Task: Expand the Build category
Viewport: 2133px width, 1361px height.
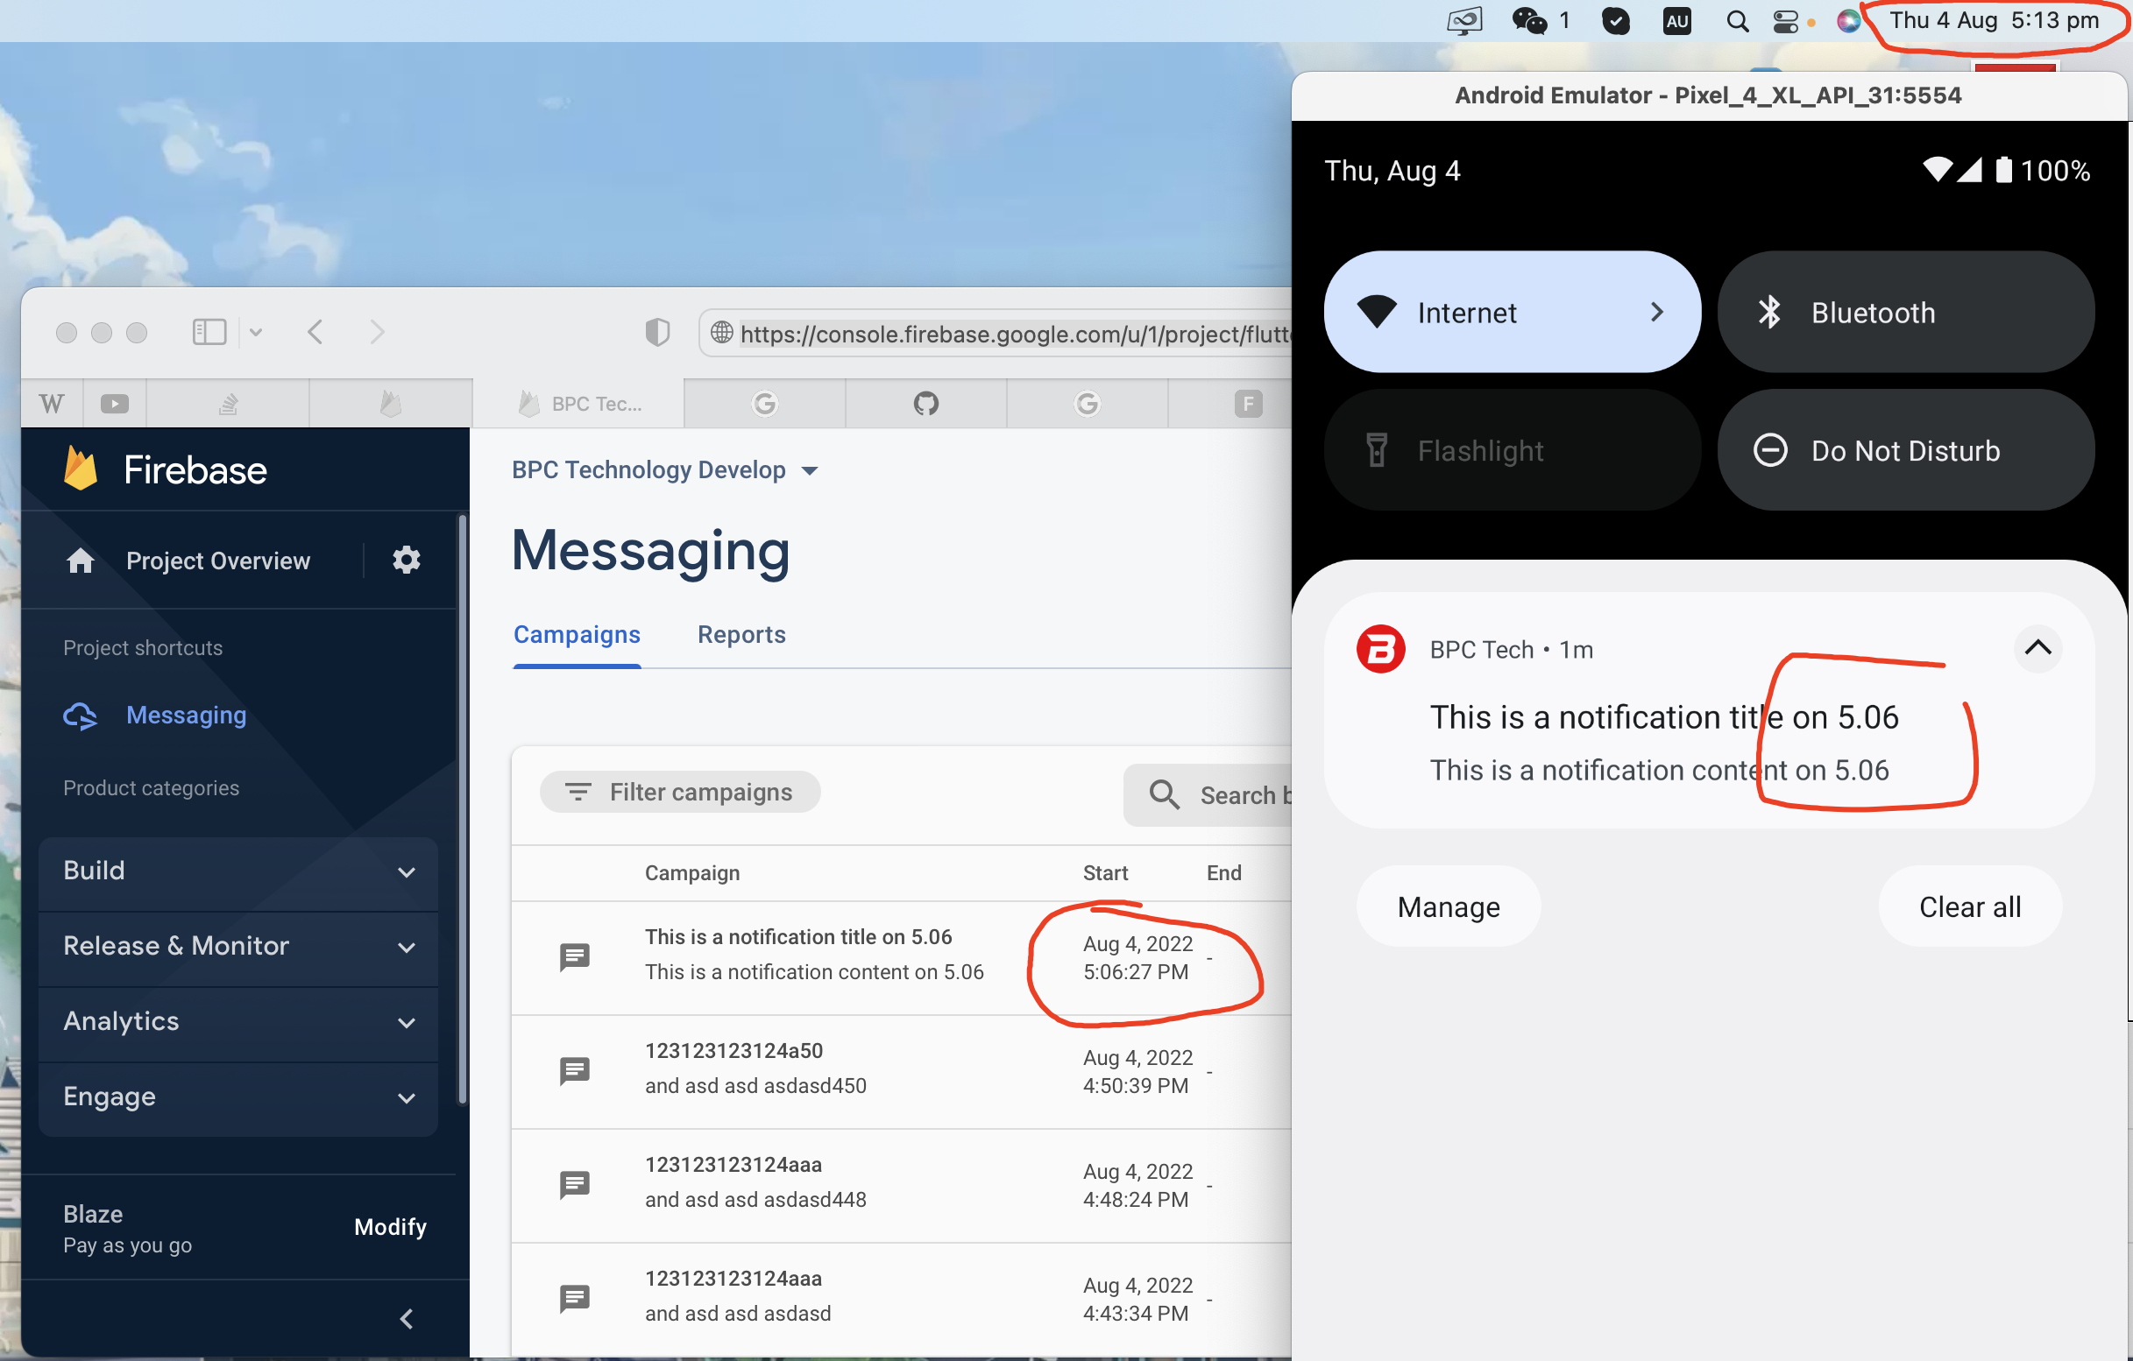Action: (238, 871)
